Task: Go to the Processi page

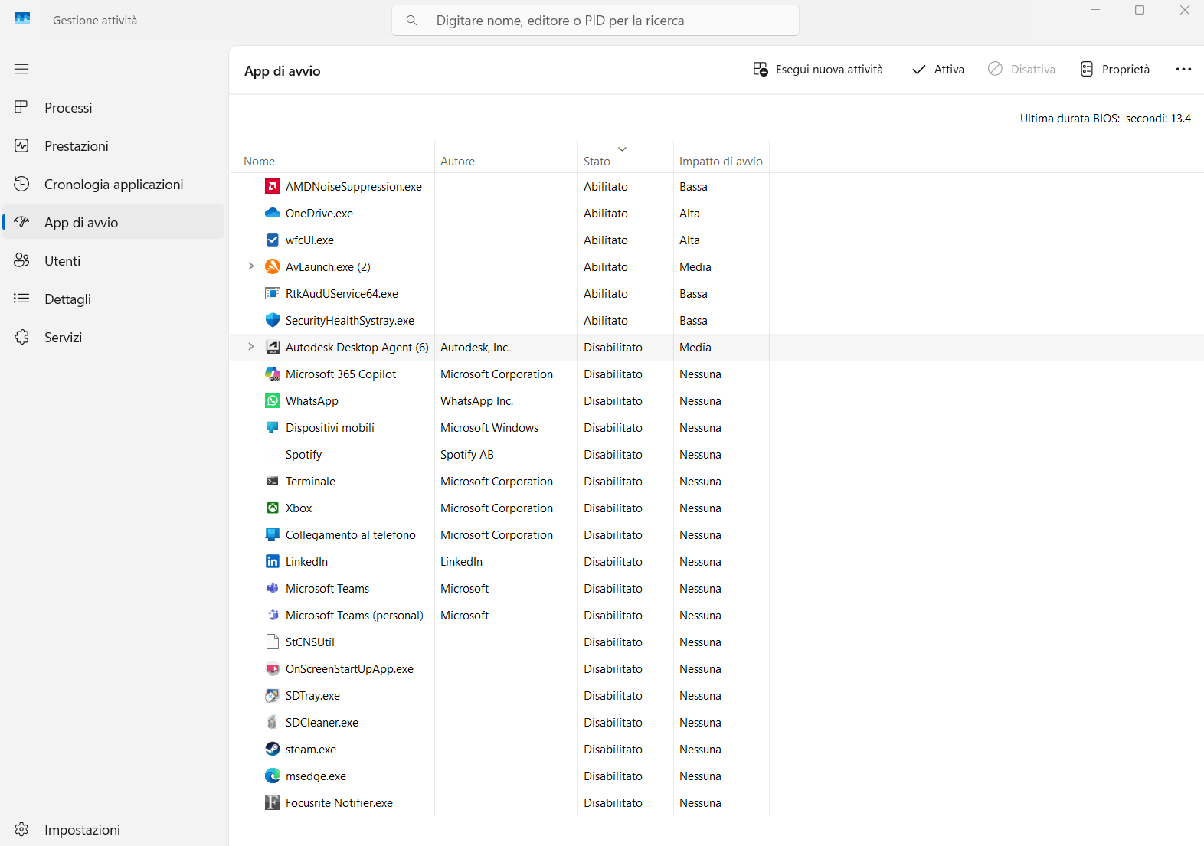Action: tap(113, 108)
